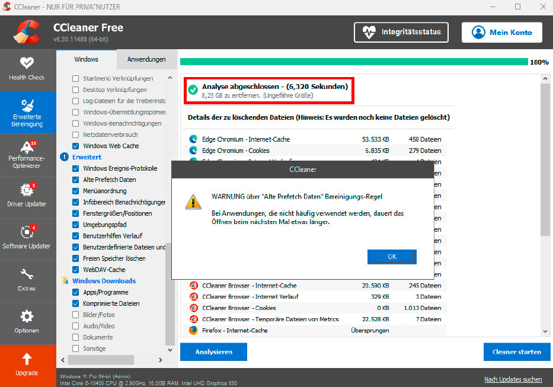Click the results vertical scrollbar thumb

tap(545, 159)
